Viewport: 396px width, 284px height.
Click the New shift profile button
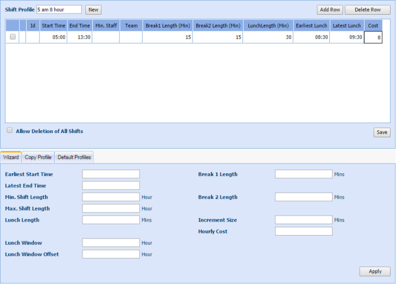93,10
